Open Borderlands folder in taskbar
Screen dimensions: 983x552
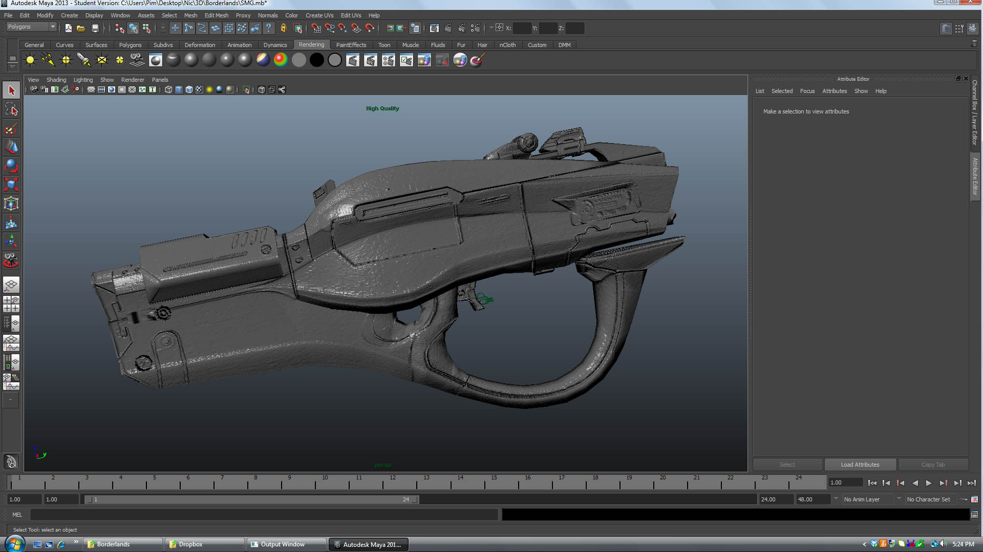tap(123, 544)
